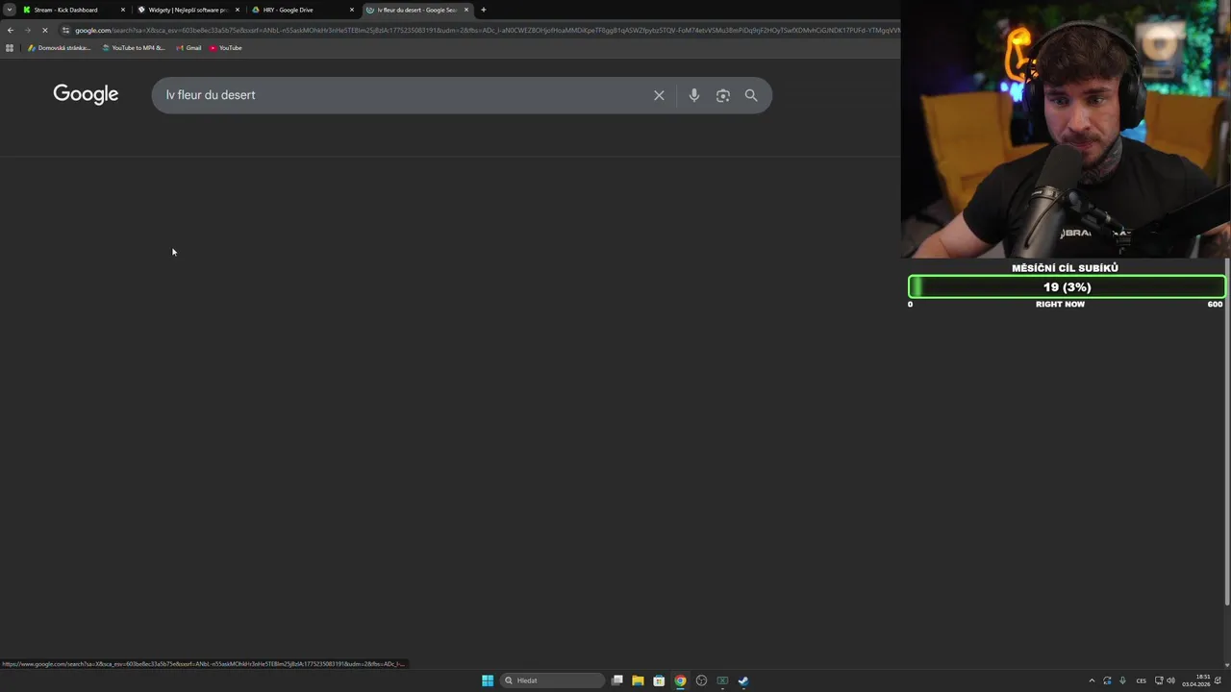
Task: Open the Windows Start menu
Action: pos(488,680)
